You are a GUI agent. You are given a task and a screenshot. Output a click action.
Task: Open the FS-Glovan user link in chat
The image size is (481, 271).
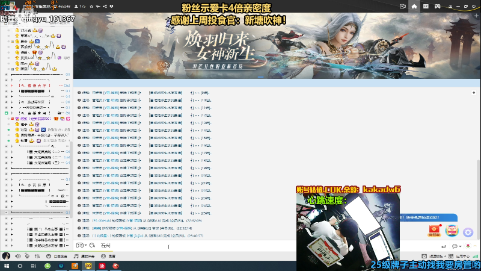click(x=101, y=220)
